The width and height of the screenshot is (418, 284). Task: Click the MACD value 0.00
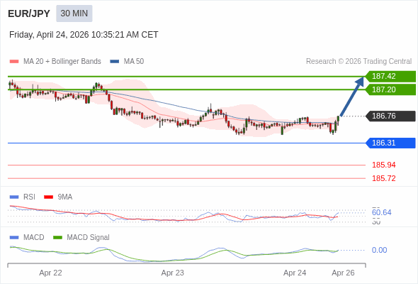(379, 250)
